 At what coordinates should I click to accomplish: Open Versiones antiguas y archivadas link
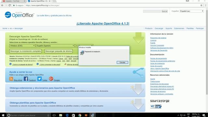coord(162,94)
